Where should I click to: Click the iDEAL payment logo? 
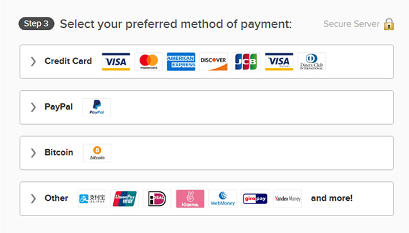[x=157, y=198]
